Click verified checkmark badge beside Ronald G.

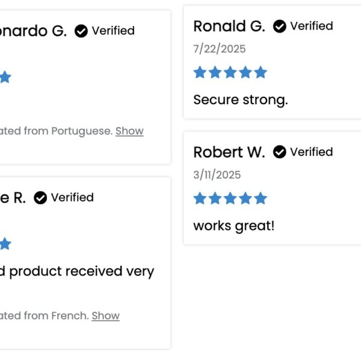[x=280, y=26]
